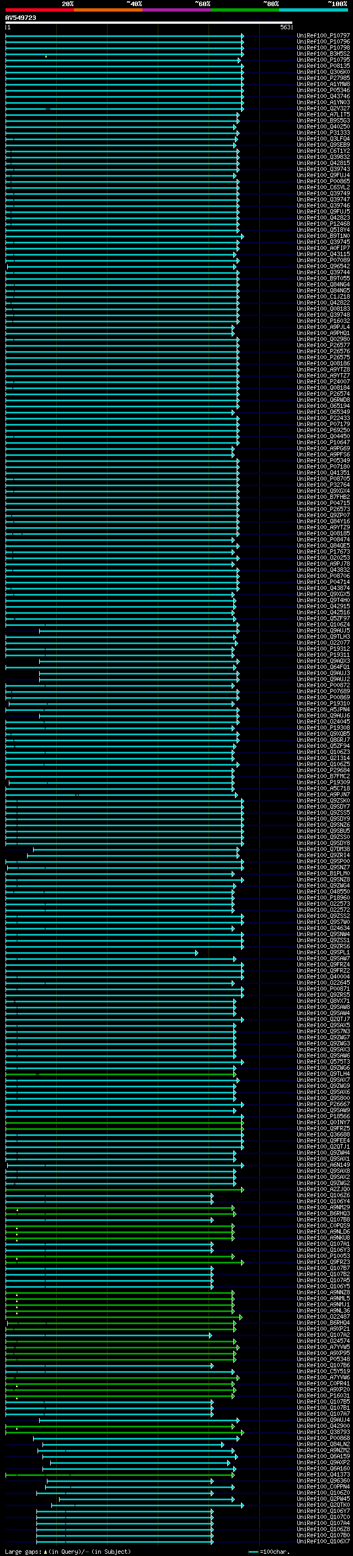Image resolution: width=353 pixels, height=1556 pixels.
Task: Open hit UniRef100_Q2QTJ7
Action: (x=323, y=1019)
